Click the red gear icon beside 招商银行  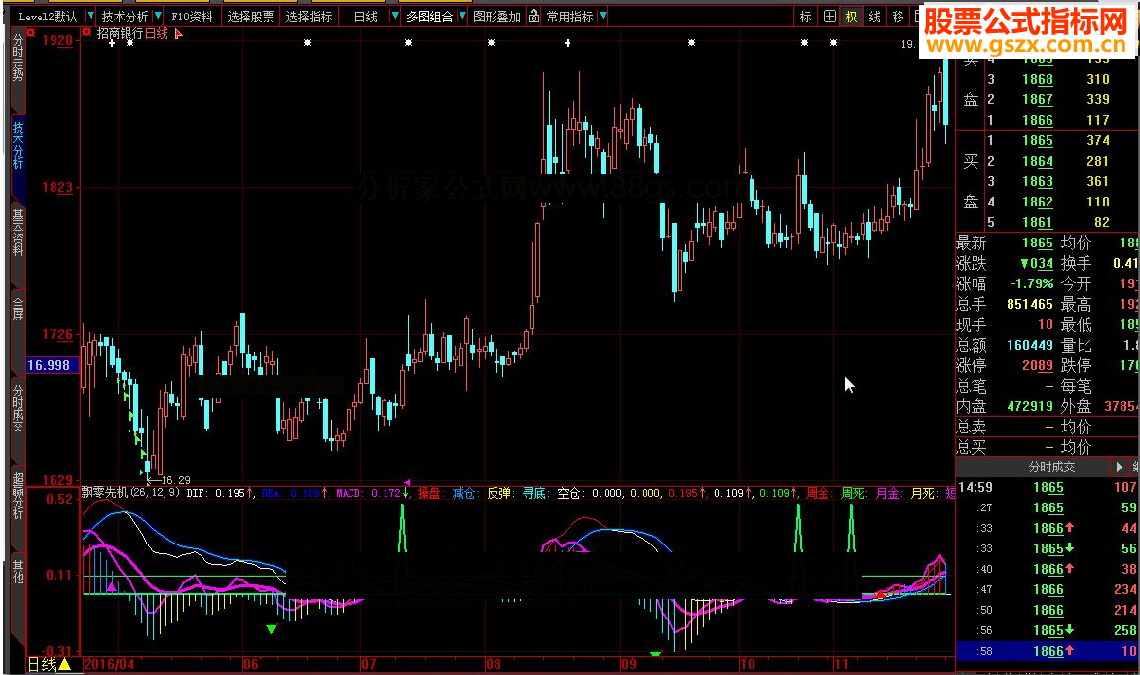pyautogui.click(x=88, y=33)
